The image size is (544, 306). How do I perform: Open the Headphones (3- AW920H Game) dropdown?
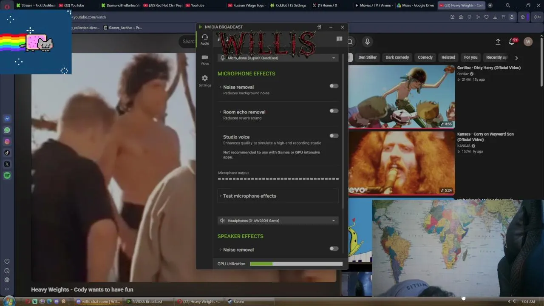pyautogui.click(x=278, y=221)
